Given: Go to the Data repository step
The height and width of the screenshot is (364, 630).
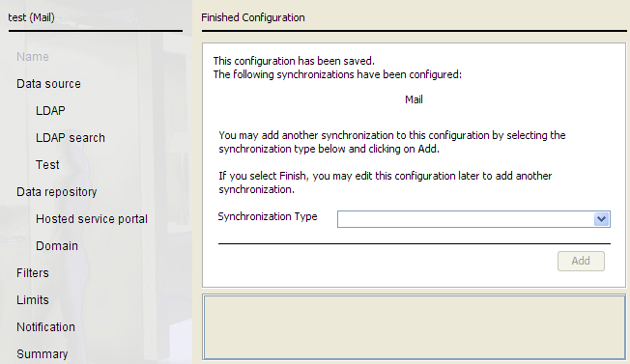Looking at the screenshot, I should point(57,192).
